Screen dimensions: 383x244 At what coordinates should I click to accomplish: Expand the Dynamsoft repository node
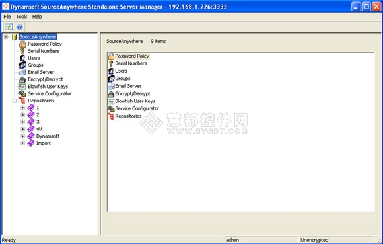point(22,136)
